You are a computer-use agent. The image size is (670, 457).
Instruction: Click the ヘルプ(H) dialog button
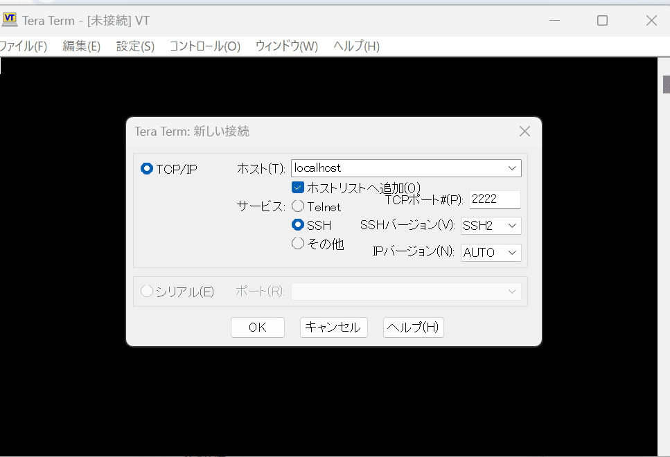[x=413, y=328]
